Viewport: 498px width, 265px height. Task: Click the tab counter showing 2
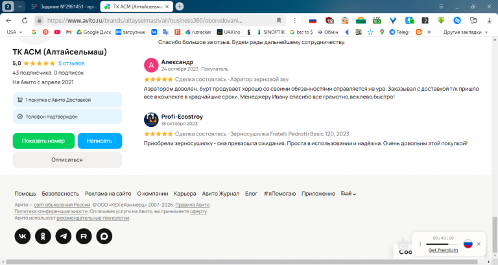(8, 6)
